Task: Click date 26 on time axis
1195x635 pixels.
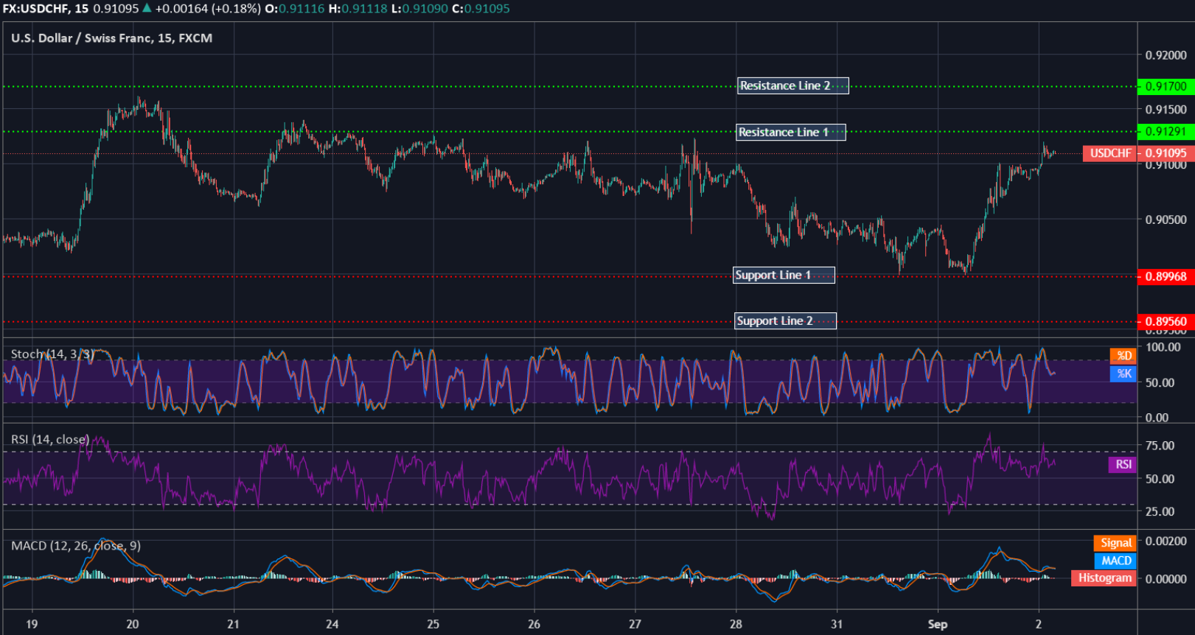Action: click(534, 625)
